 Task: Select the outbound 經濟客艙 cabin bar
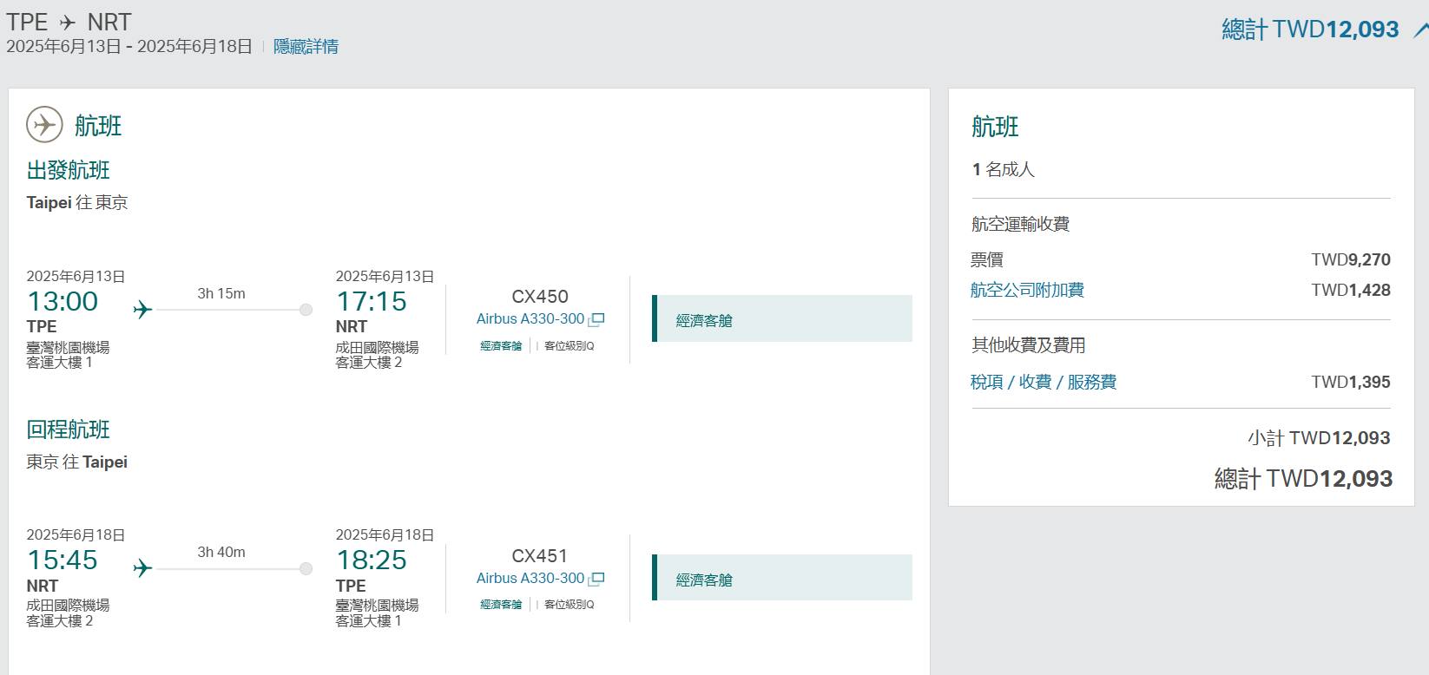coord(781,319)
